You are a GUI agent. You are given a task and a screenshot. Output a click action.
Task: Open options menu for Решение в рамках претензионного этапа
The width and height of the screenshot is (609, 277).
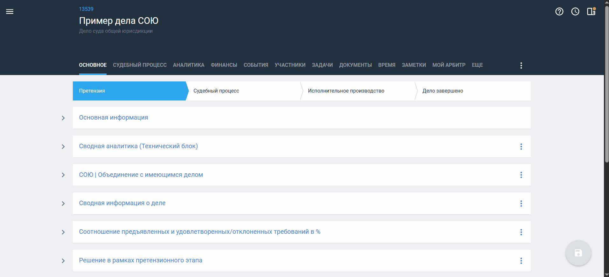pyautogui.click(x=521, y=261)
